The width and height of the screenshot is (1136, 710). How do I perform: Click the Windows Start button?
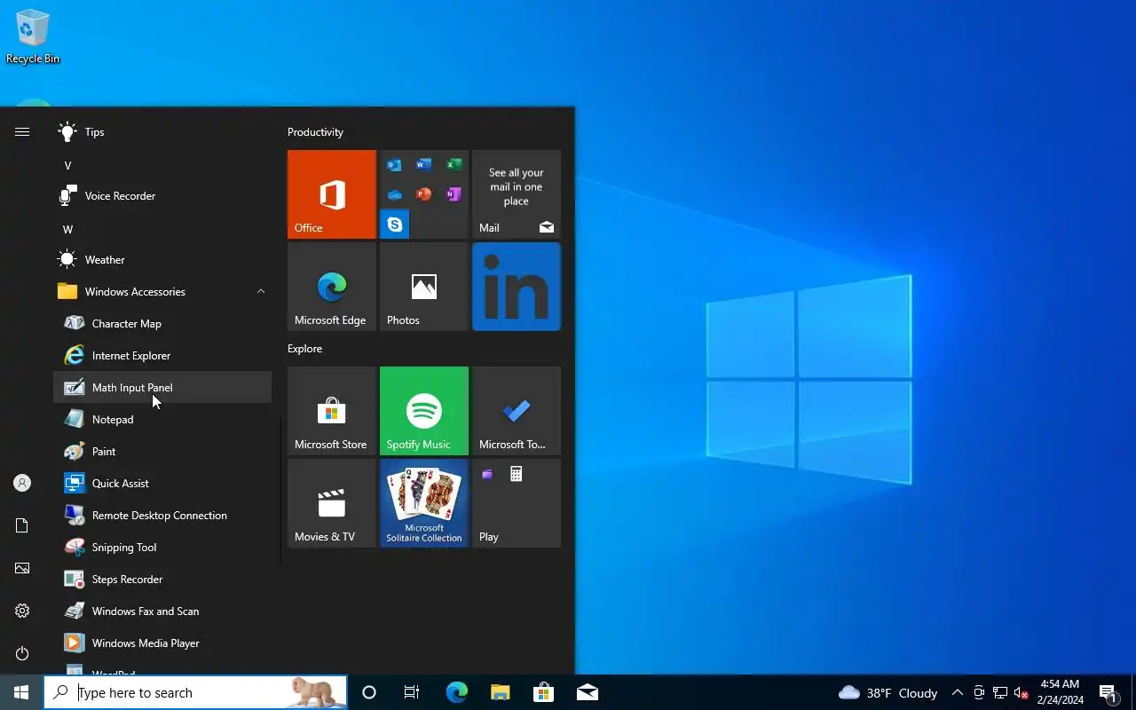[21, 692]
